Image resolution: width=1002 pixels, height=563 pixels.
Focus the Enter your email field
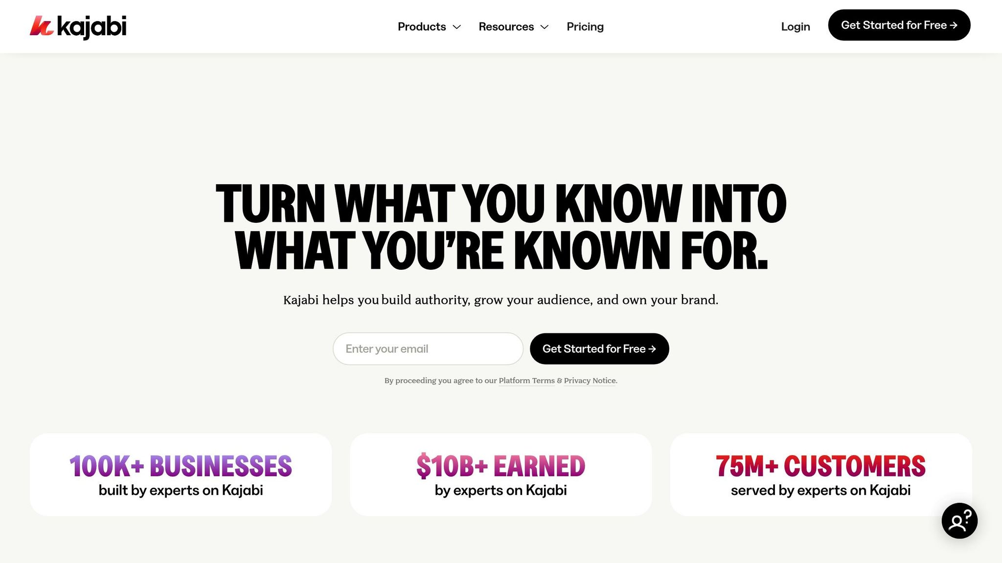coord(428,349)
